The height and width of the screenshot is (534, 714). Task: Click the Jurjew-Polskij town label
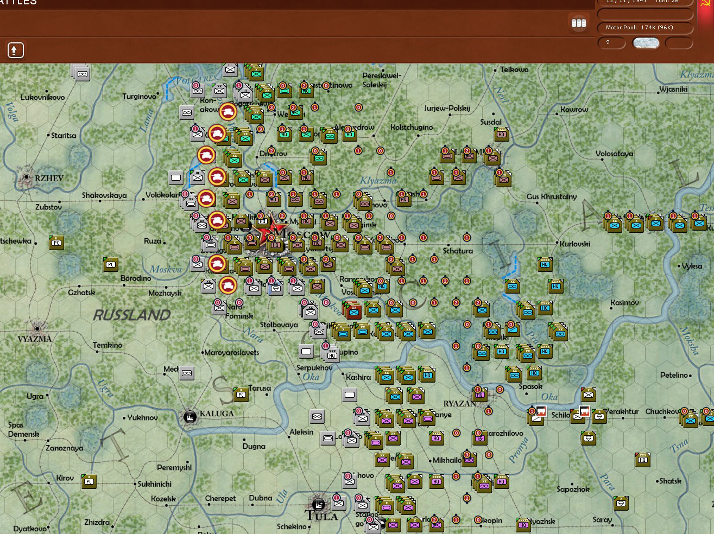click(447, 109)
